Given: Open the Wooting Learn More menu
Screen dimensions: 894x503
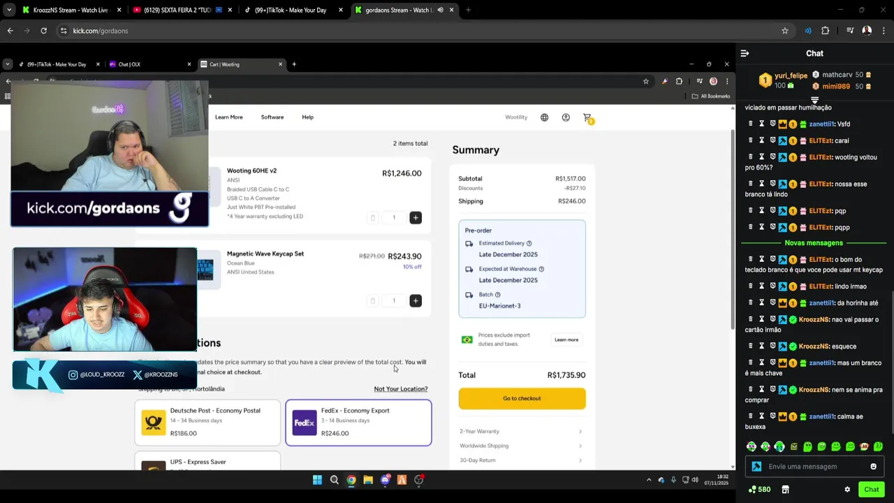Looking at the screenshot, I should (229, 117).
